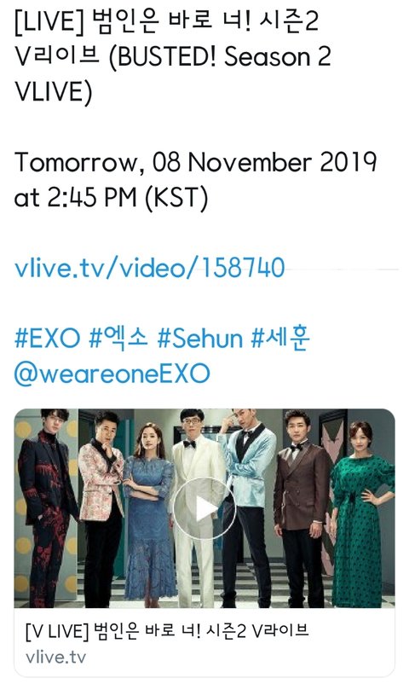Open the #세훈 hashtag
Viewport: 409px width, 684px height.
click(280, 338)
